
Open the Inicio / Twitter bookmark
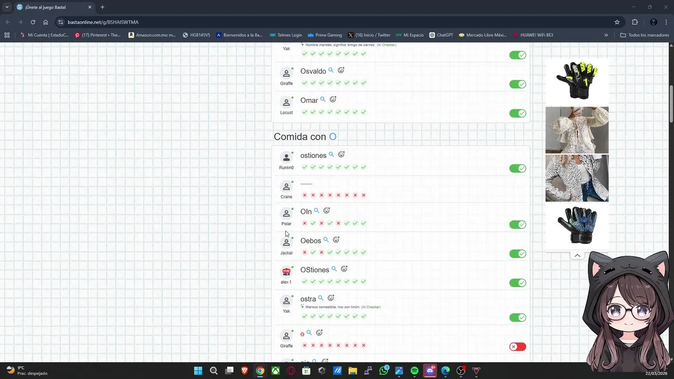click(369, 35)
